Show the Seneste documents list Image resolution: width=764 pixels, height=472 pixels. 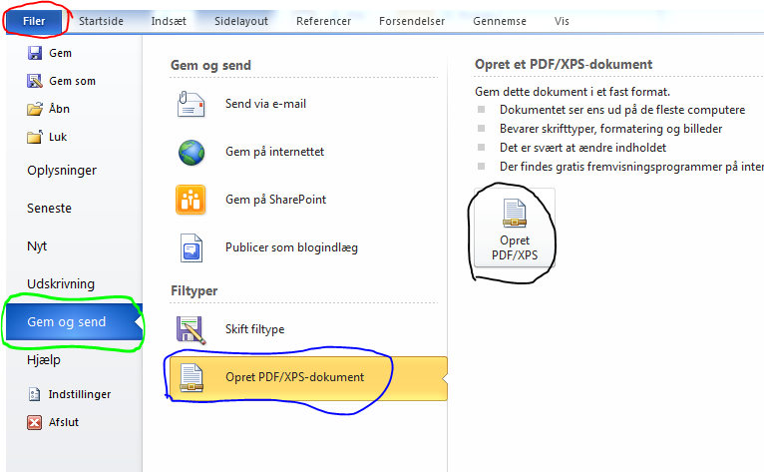click(x=49, y=209)
